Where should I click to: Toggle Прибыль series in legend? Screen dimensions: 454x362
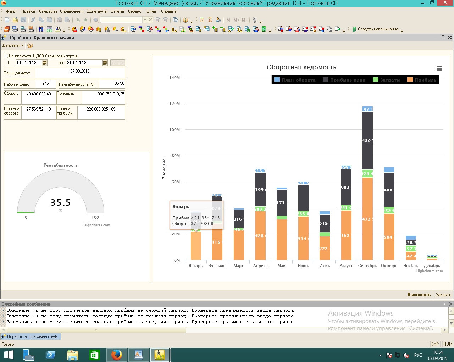click(x=422, y=80)
